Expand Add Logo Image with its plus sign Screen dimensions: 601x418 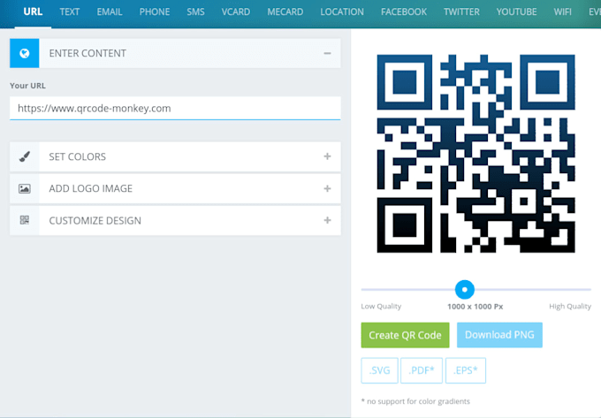(327, 188)
